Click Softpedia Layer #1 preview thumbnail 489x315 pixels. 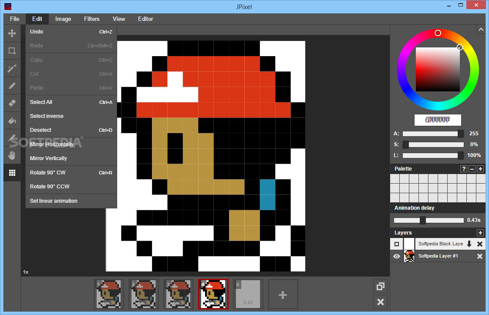[409, 256]
